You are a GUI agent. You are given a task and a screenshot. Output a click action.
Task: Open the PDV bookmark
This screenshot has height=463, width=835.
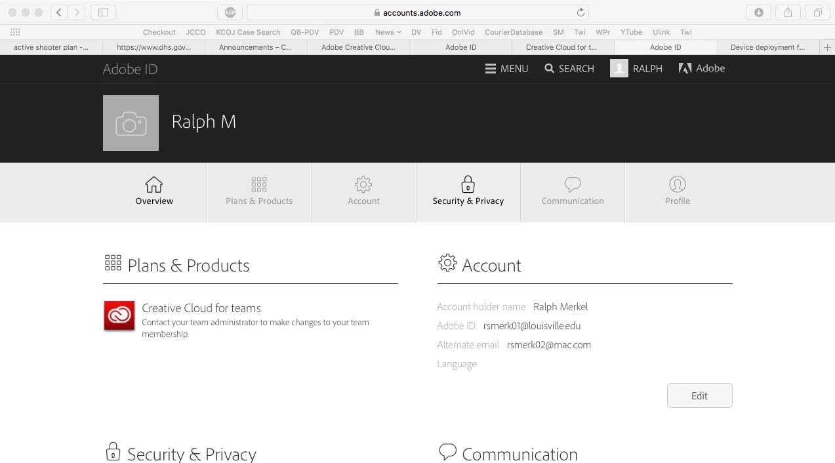(336, 32)
